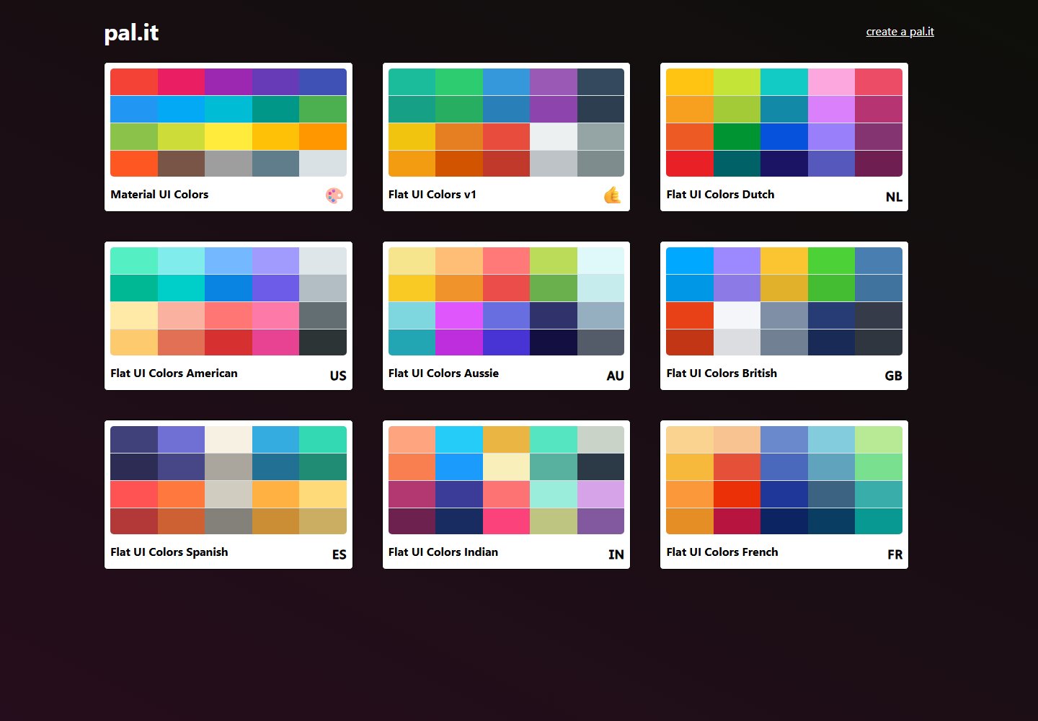Open the Flat UI Colors British title
This screenshot has height=721, width=1038.
tap(722, 373)
